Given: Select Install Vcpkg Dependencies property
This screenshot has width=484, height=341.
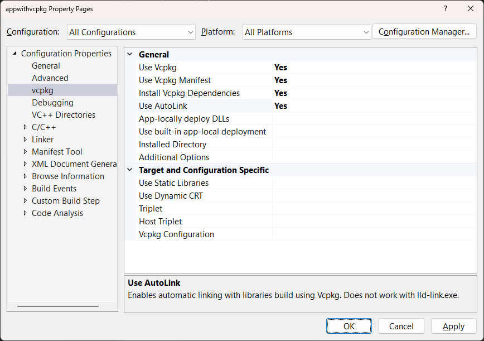Looking at the screenshot, I should 189,93.
